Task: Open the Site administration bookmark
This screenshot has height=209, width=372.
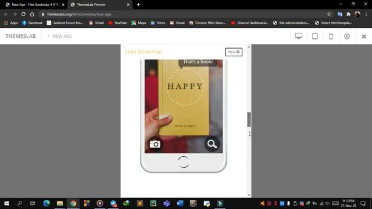Action: tap(291, 23)
